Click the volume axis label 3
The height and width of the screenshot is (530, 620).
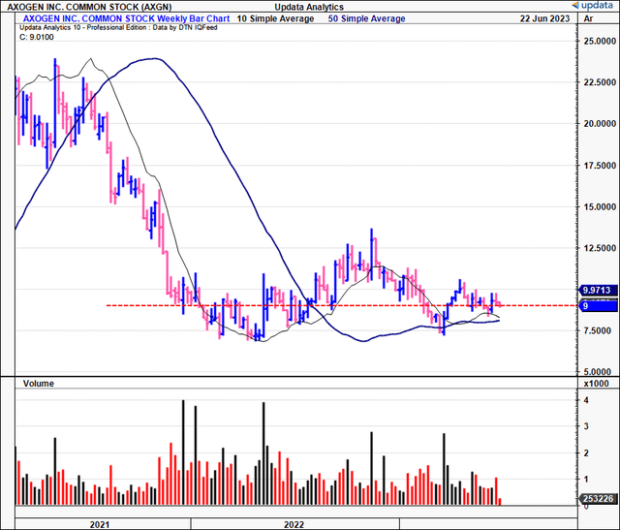[x=586, y=426]
